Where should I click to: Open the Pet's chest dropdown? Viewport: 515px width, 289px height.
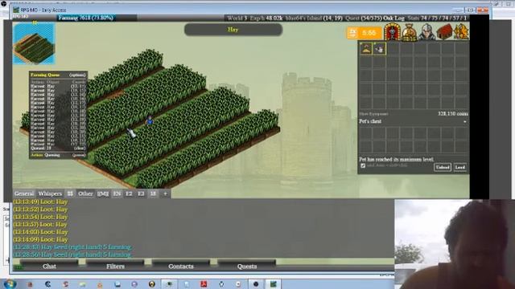413,121
